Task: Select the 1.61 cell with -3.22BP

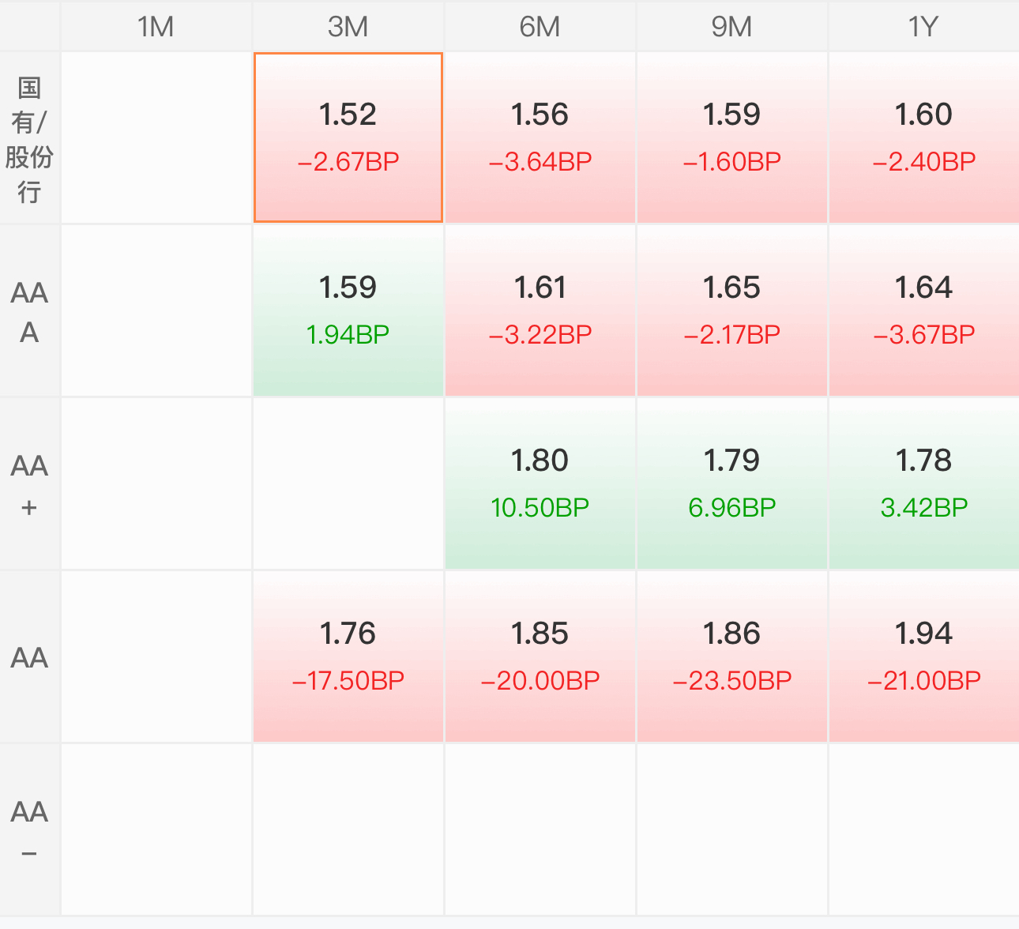Action: (x=540, y=310)
